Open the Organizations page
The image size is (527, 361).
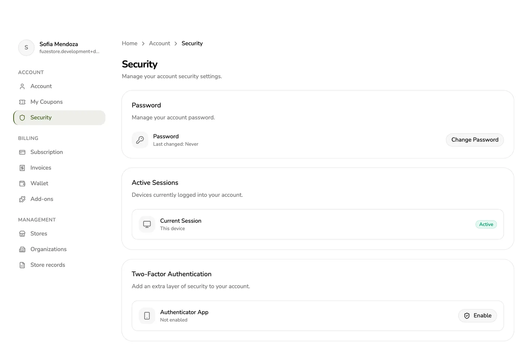[59, 249]
